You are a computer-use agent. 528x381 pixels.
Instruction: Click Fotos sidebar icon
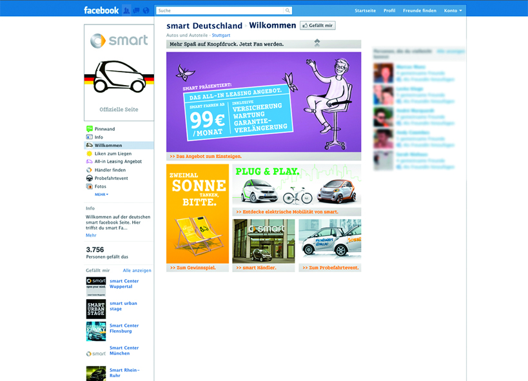pos(89,186)
